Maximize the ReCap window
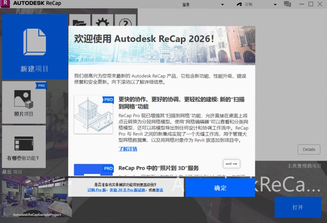327x223 pixels. 311,4
